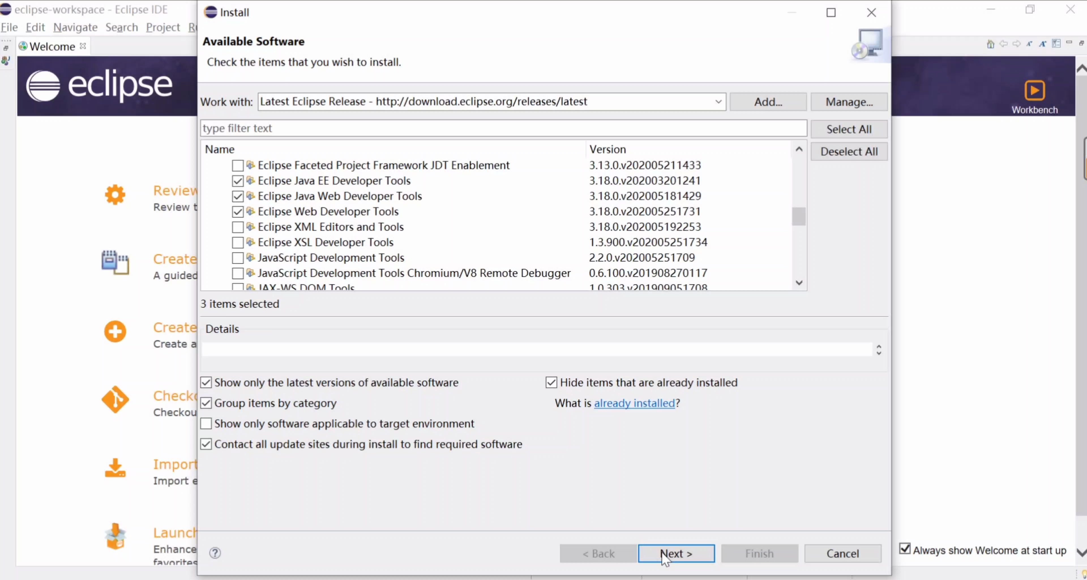
Task: Uncheck Eclipse Java EE Developer Tools
Action: coord(237,181)
